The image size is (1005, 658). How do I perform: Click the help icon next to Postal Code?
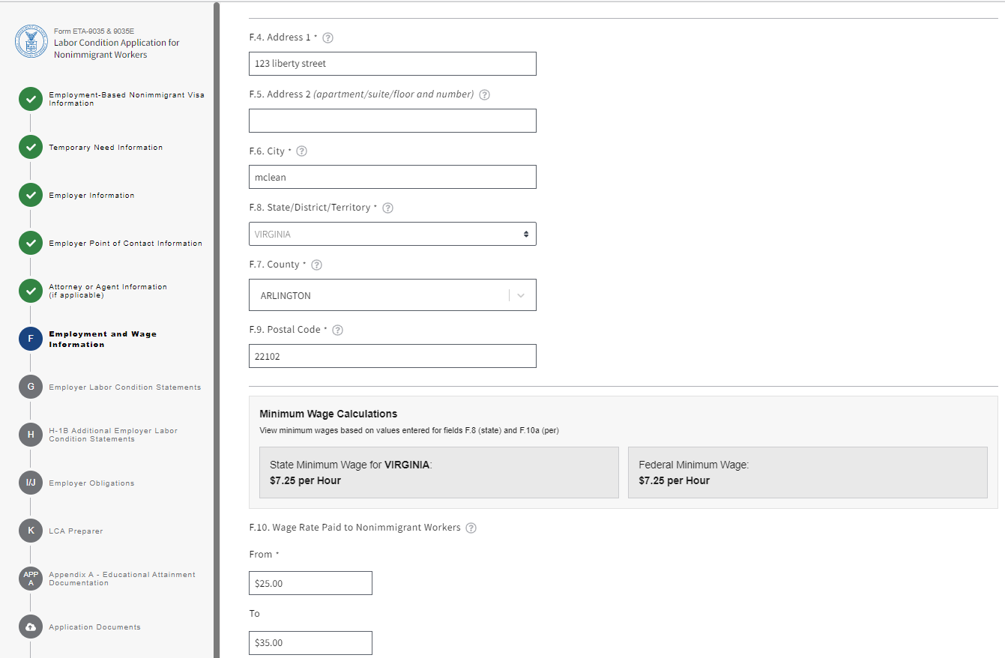(x=337, y=330)
